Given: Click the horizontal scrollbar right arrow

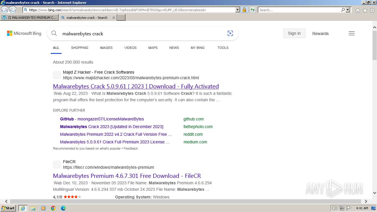Looking at the screenshot, I should pyautogui.click(x=366, y=201).
